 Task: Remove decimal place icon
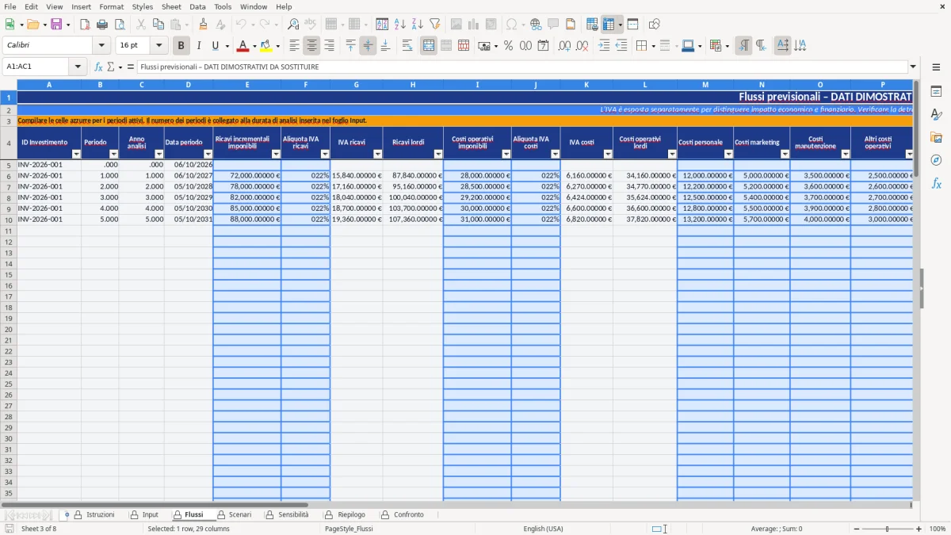(x=582, y=46)
